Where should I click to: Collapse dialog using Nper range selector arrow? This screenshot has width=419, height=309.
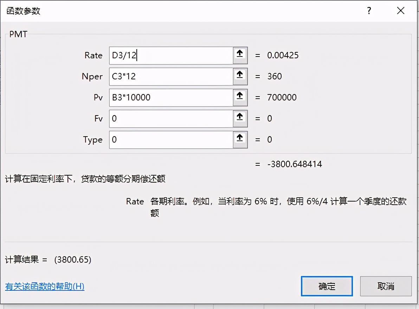(x=240, y=76)
